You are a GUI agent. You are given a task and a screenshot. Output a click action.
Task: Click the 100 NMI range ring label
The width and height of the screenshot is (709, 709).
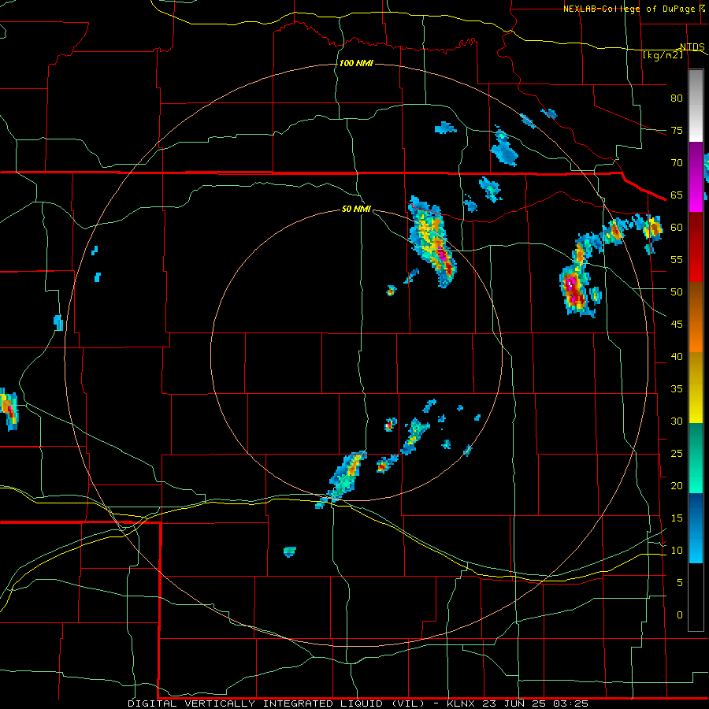click(356, 63)
